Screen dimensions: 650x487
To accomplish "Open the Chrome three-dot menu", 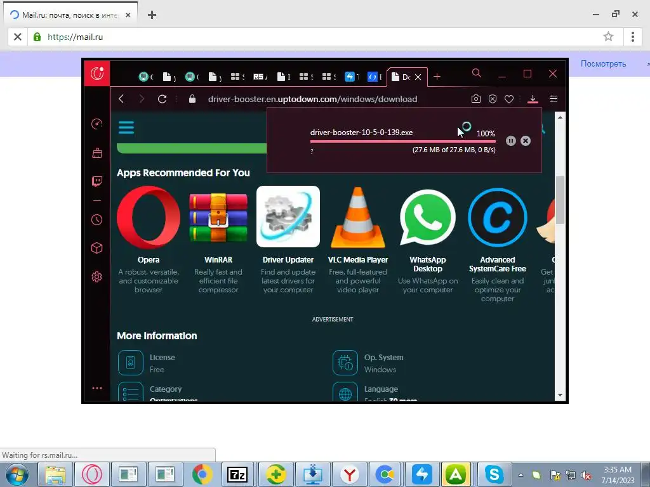I will pos(633,36).
